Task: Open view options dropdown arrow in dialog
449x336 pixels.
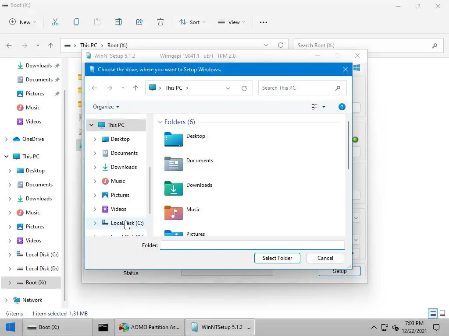Action: tap(324, 107)
